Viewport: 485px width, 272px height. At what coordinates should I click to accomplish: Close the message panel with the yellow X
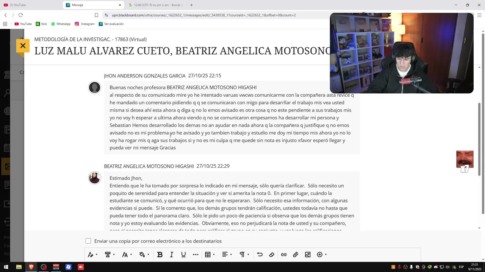click(x=23, y=46)
